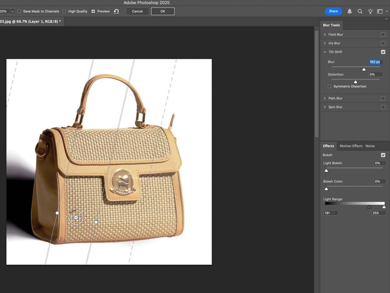Image resolution: width=390 pixels, height=293 pixels.
Task: Collapse the Tilt-Shift section
Action: point(324,52)
